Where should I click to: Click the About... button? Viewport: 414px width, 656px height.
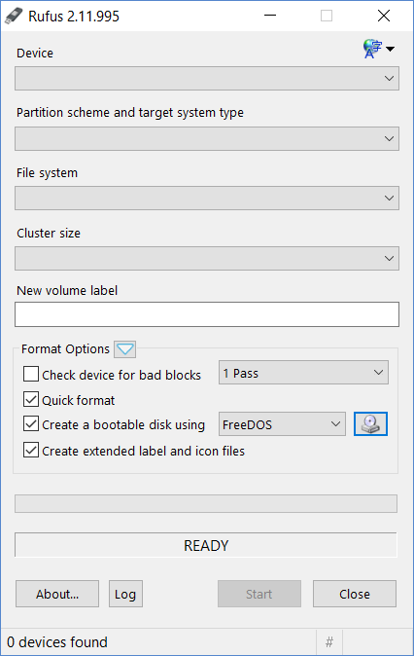57,594
